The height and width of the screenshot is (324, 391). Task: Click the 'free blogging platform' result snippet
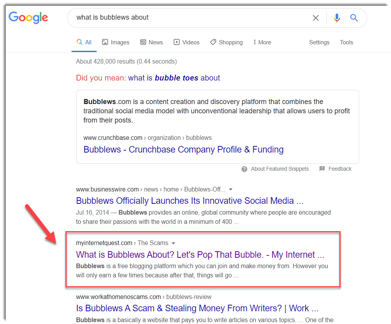(x=202, y=270)
